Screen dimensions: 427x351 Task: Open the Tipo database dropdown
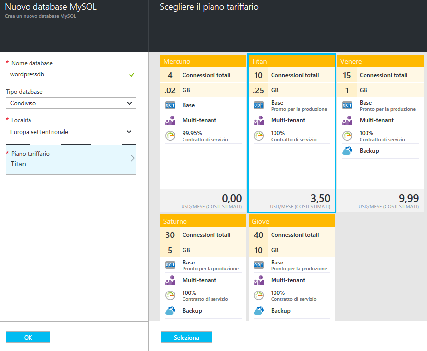pyautogui.click(x=71, y=103)
